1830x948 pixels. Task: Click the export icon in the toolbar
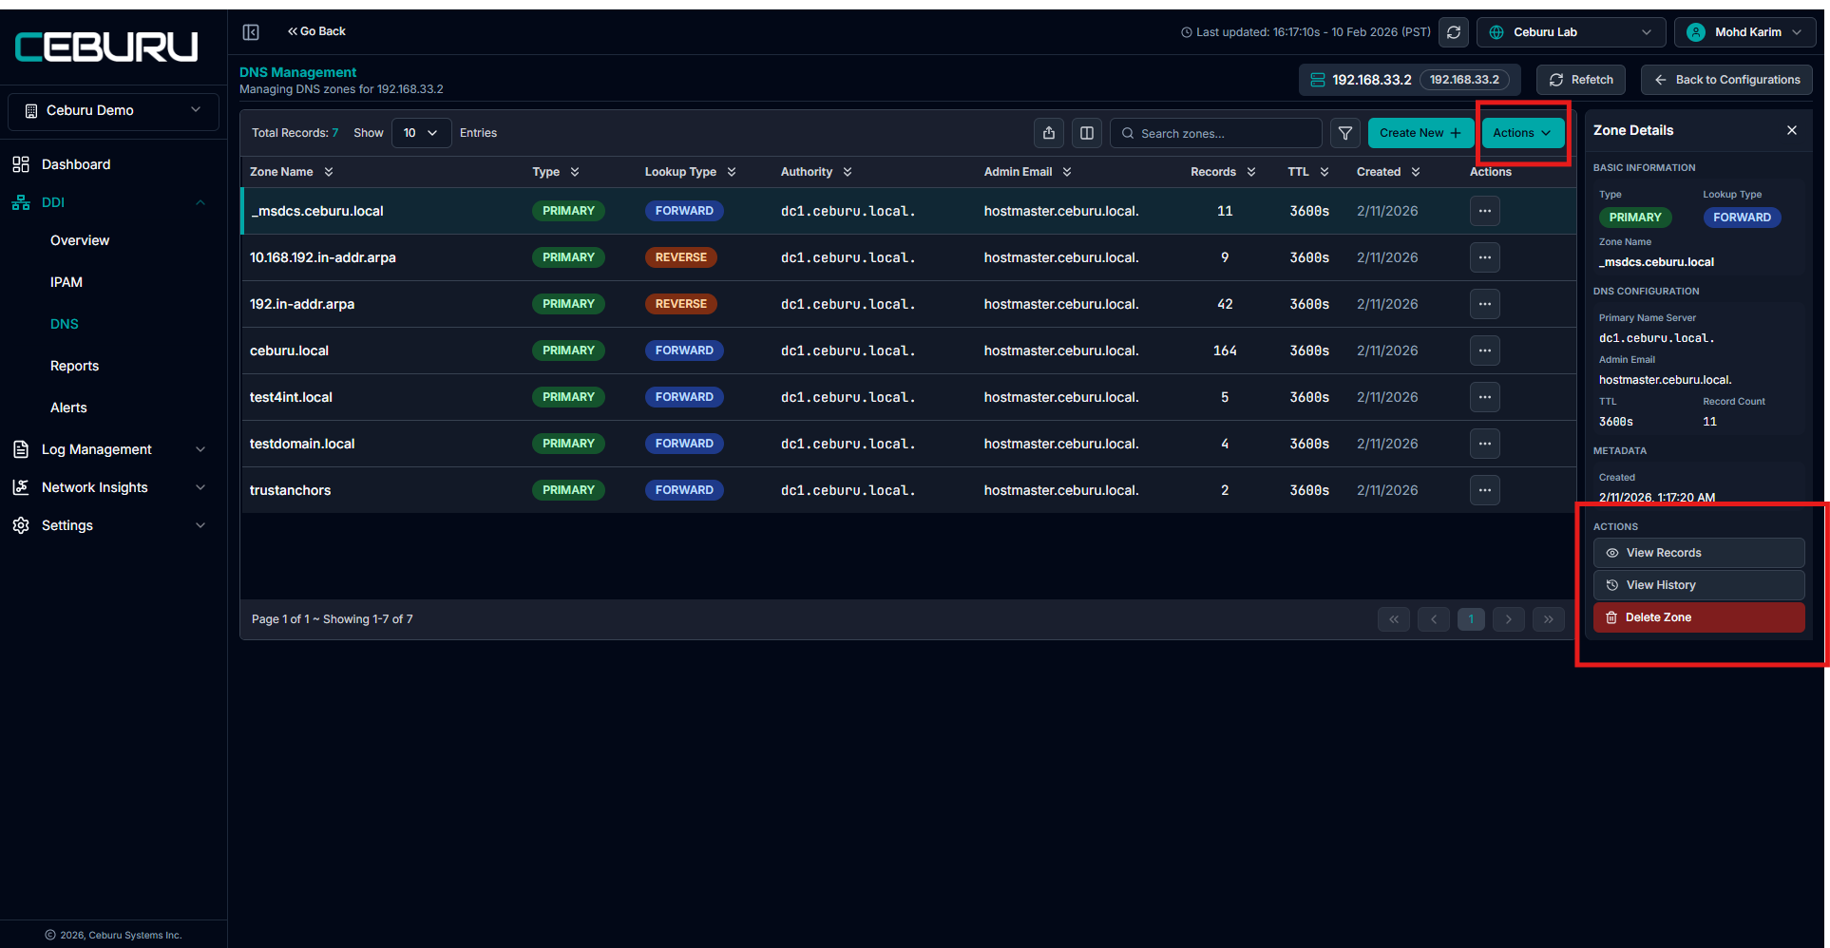[x=1049, y=133]
